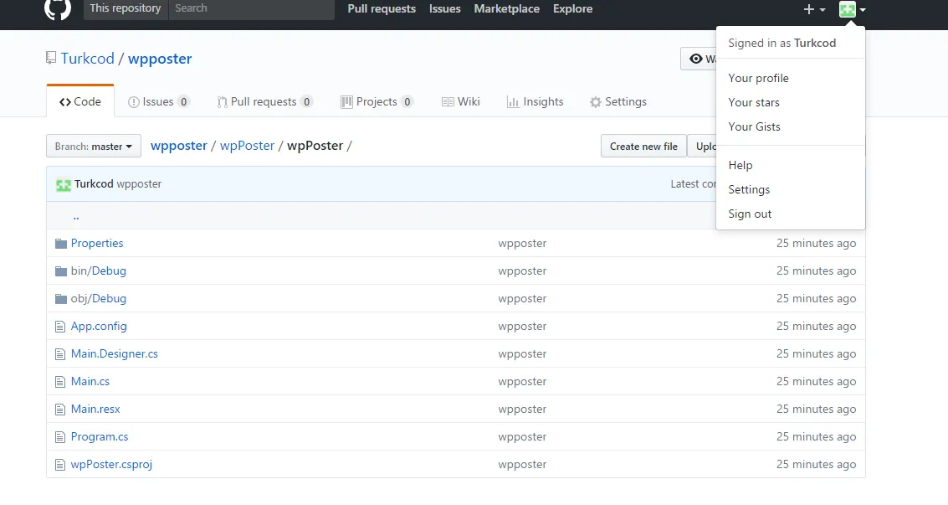Open the wpposter repository title link

(160, 59)
